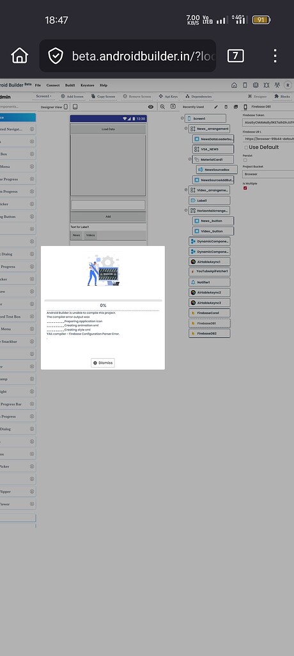
Task: Tap the address bar with beta.androidbuilder.in
Action: point(127,56)
